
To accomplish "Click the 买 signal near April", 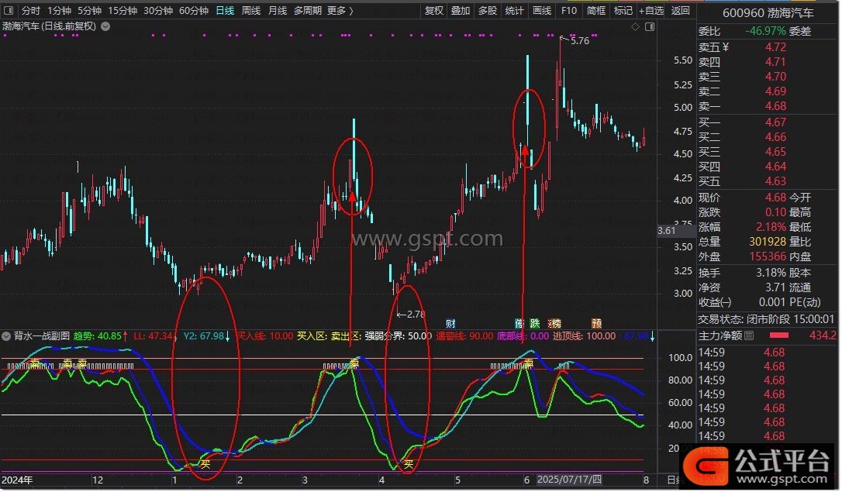I will [x=409, y=464].
